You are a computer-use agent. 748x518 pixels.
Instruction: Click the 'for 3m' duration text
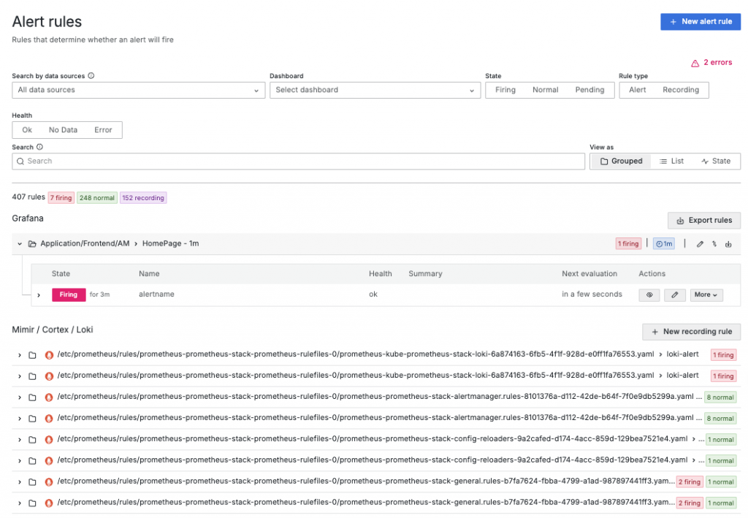[x=99, y=294]
